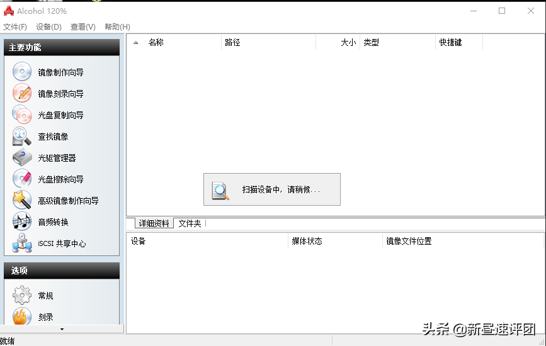Collapse the 选项 panel header

[x=61, y=271]
